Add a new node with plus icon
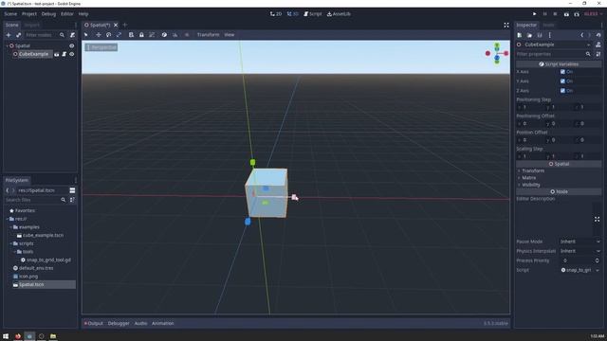The image size is (607, 341). [9, 35]
